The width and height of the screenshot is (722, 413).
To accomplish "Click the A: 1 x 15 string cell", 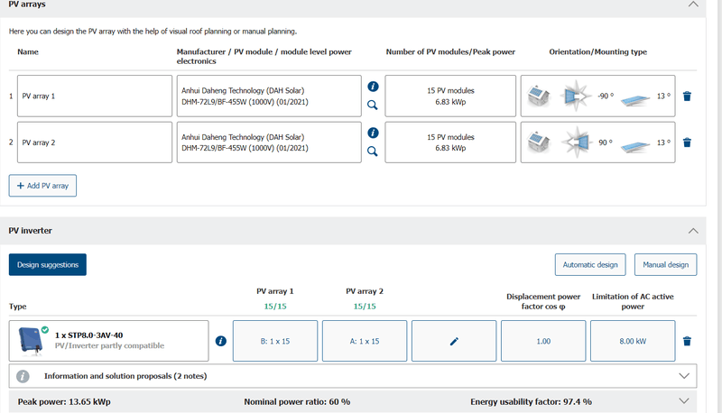I will (365, 341).
